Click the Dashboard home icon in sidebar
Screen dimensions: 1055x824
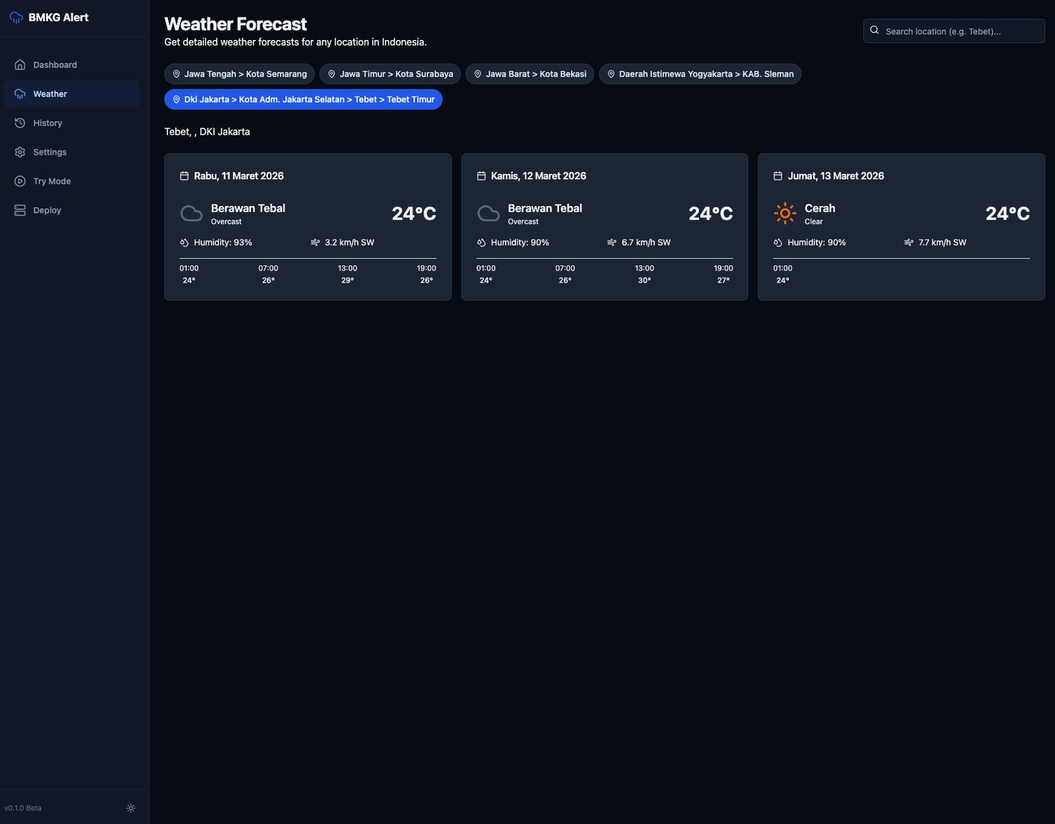[x=20, y=65]
